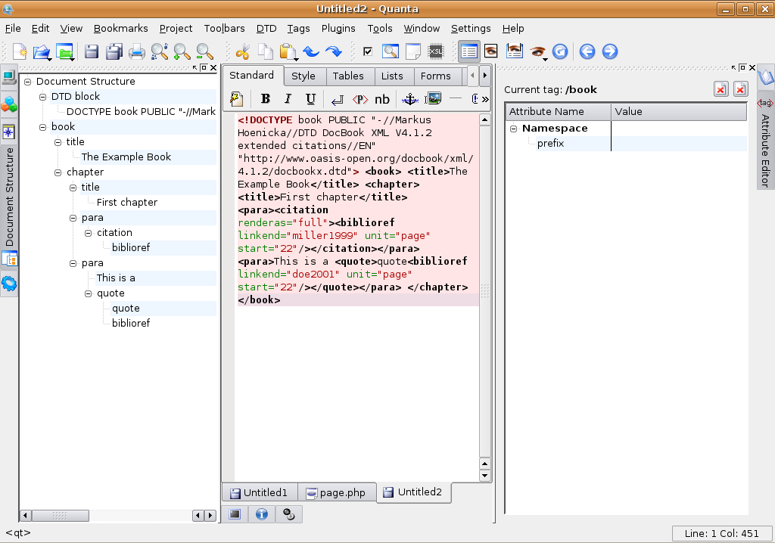Click the Zoom In magnifier icon

point(182,51)
